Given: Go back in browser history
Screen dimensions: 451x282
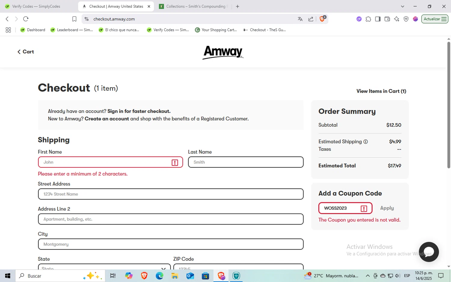Looking at the screenshot, I should [x=7, y=19].
